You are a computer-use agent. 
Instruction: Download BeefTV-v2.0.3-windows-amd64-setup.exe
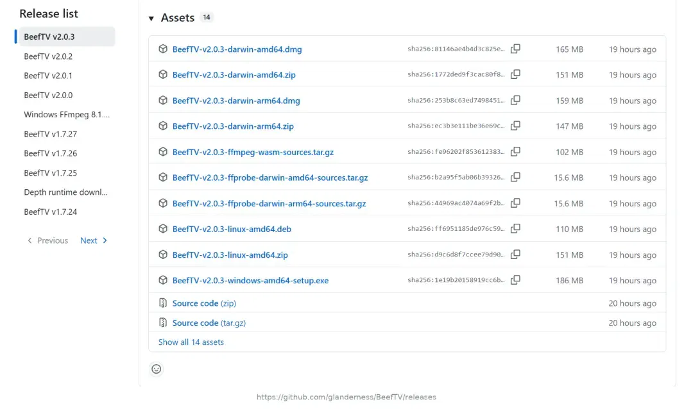coord(251,280)
